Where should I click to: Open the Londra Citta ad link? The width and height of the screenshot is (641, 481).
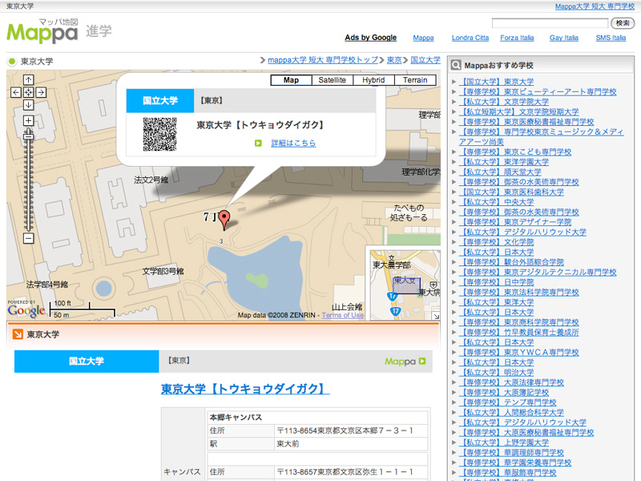click(x=470, y=38)
